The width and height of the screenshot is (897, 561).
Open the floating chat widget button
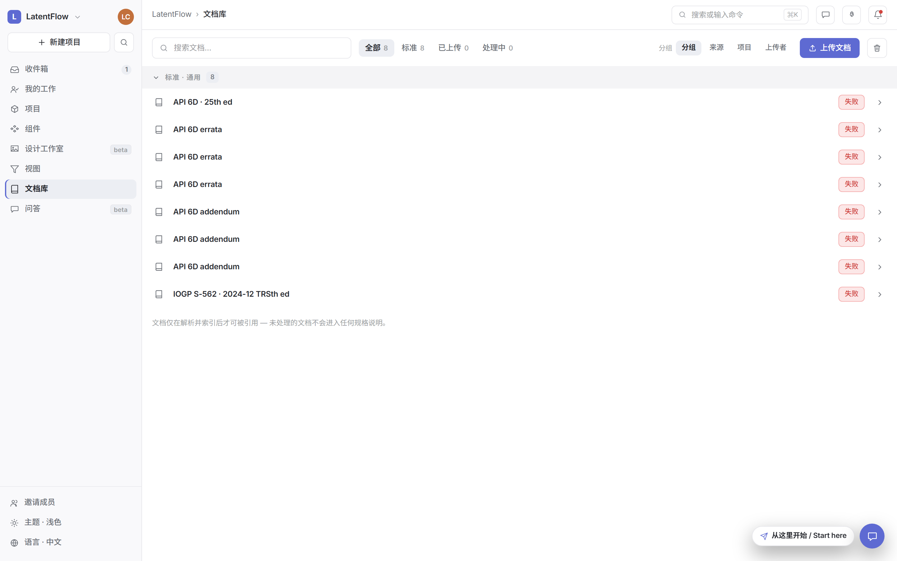[872, 536]
